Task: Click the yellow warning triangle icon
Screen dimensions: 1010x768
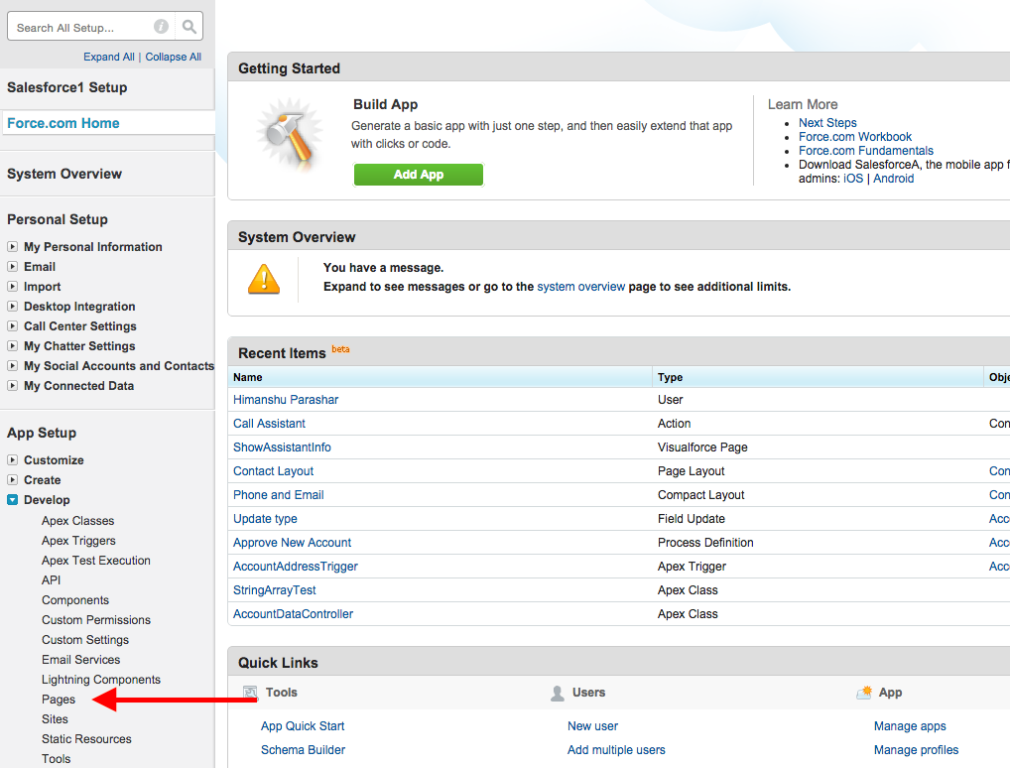Action: [x=264, y=279]
